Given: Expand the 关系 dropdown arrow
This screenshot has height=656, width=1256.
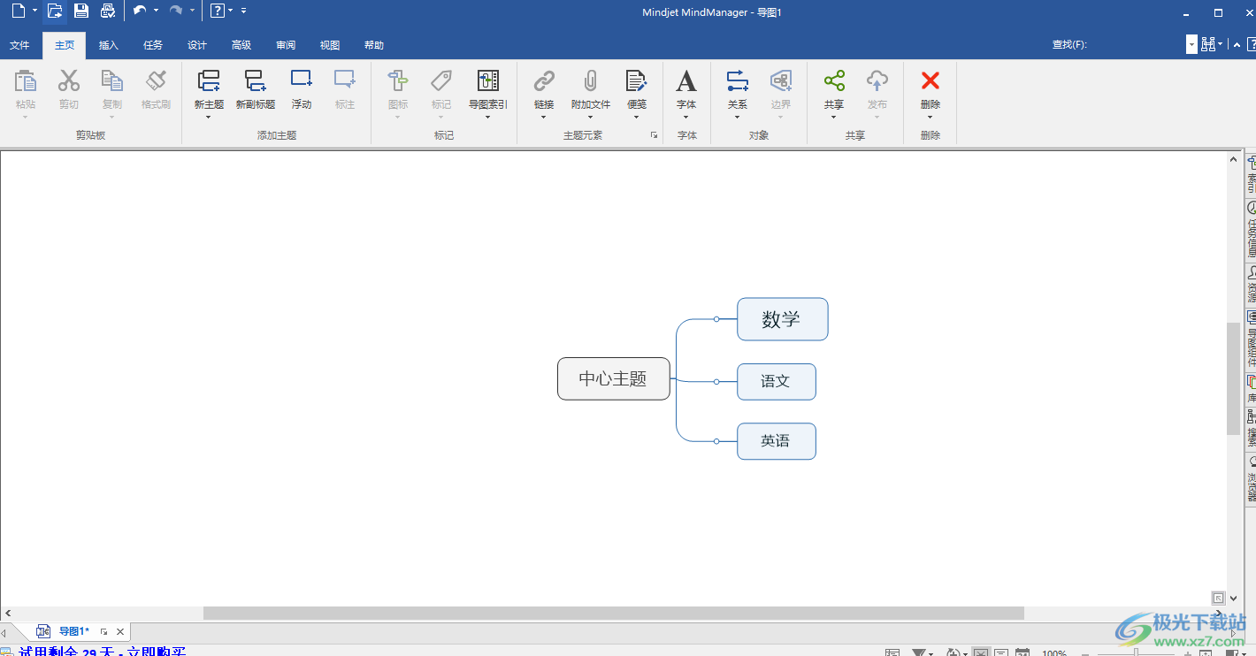Looking at the screenshot, I should click(738, 118).
